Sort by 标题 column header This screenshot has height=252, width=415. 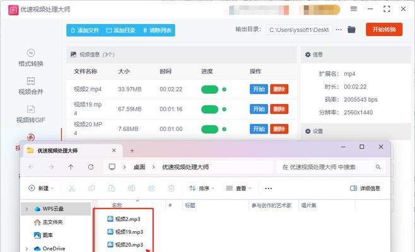[190, 205]
